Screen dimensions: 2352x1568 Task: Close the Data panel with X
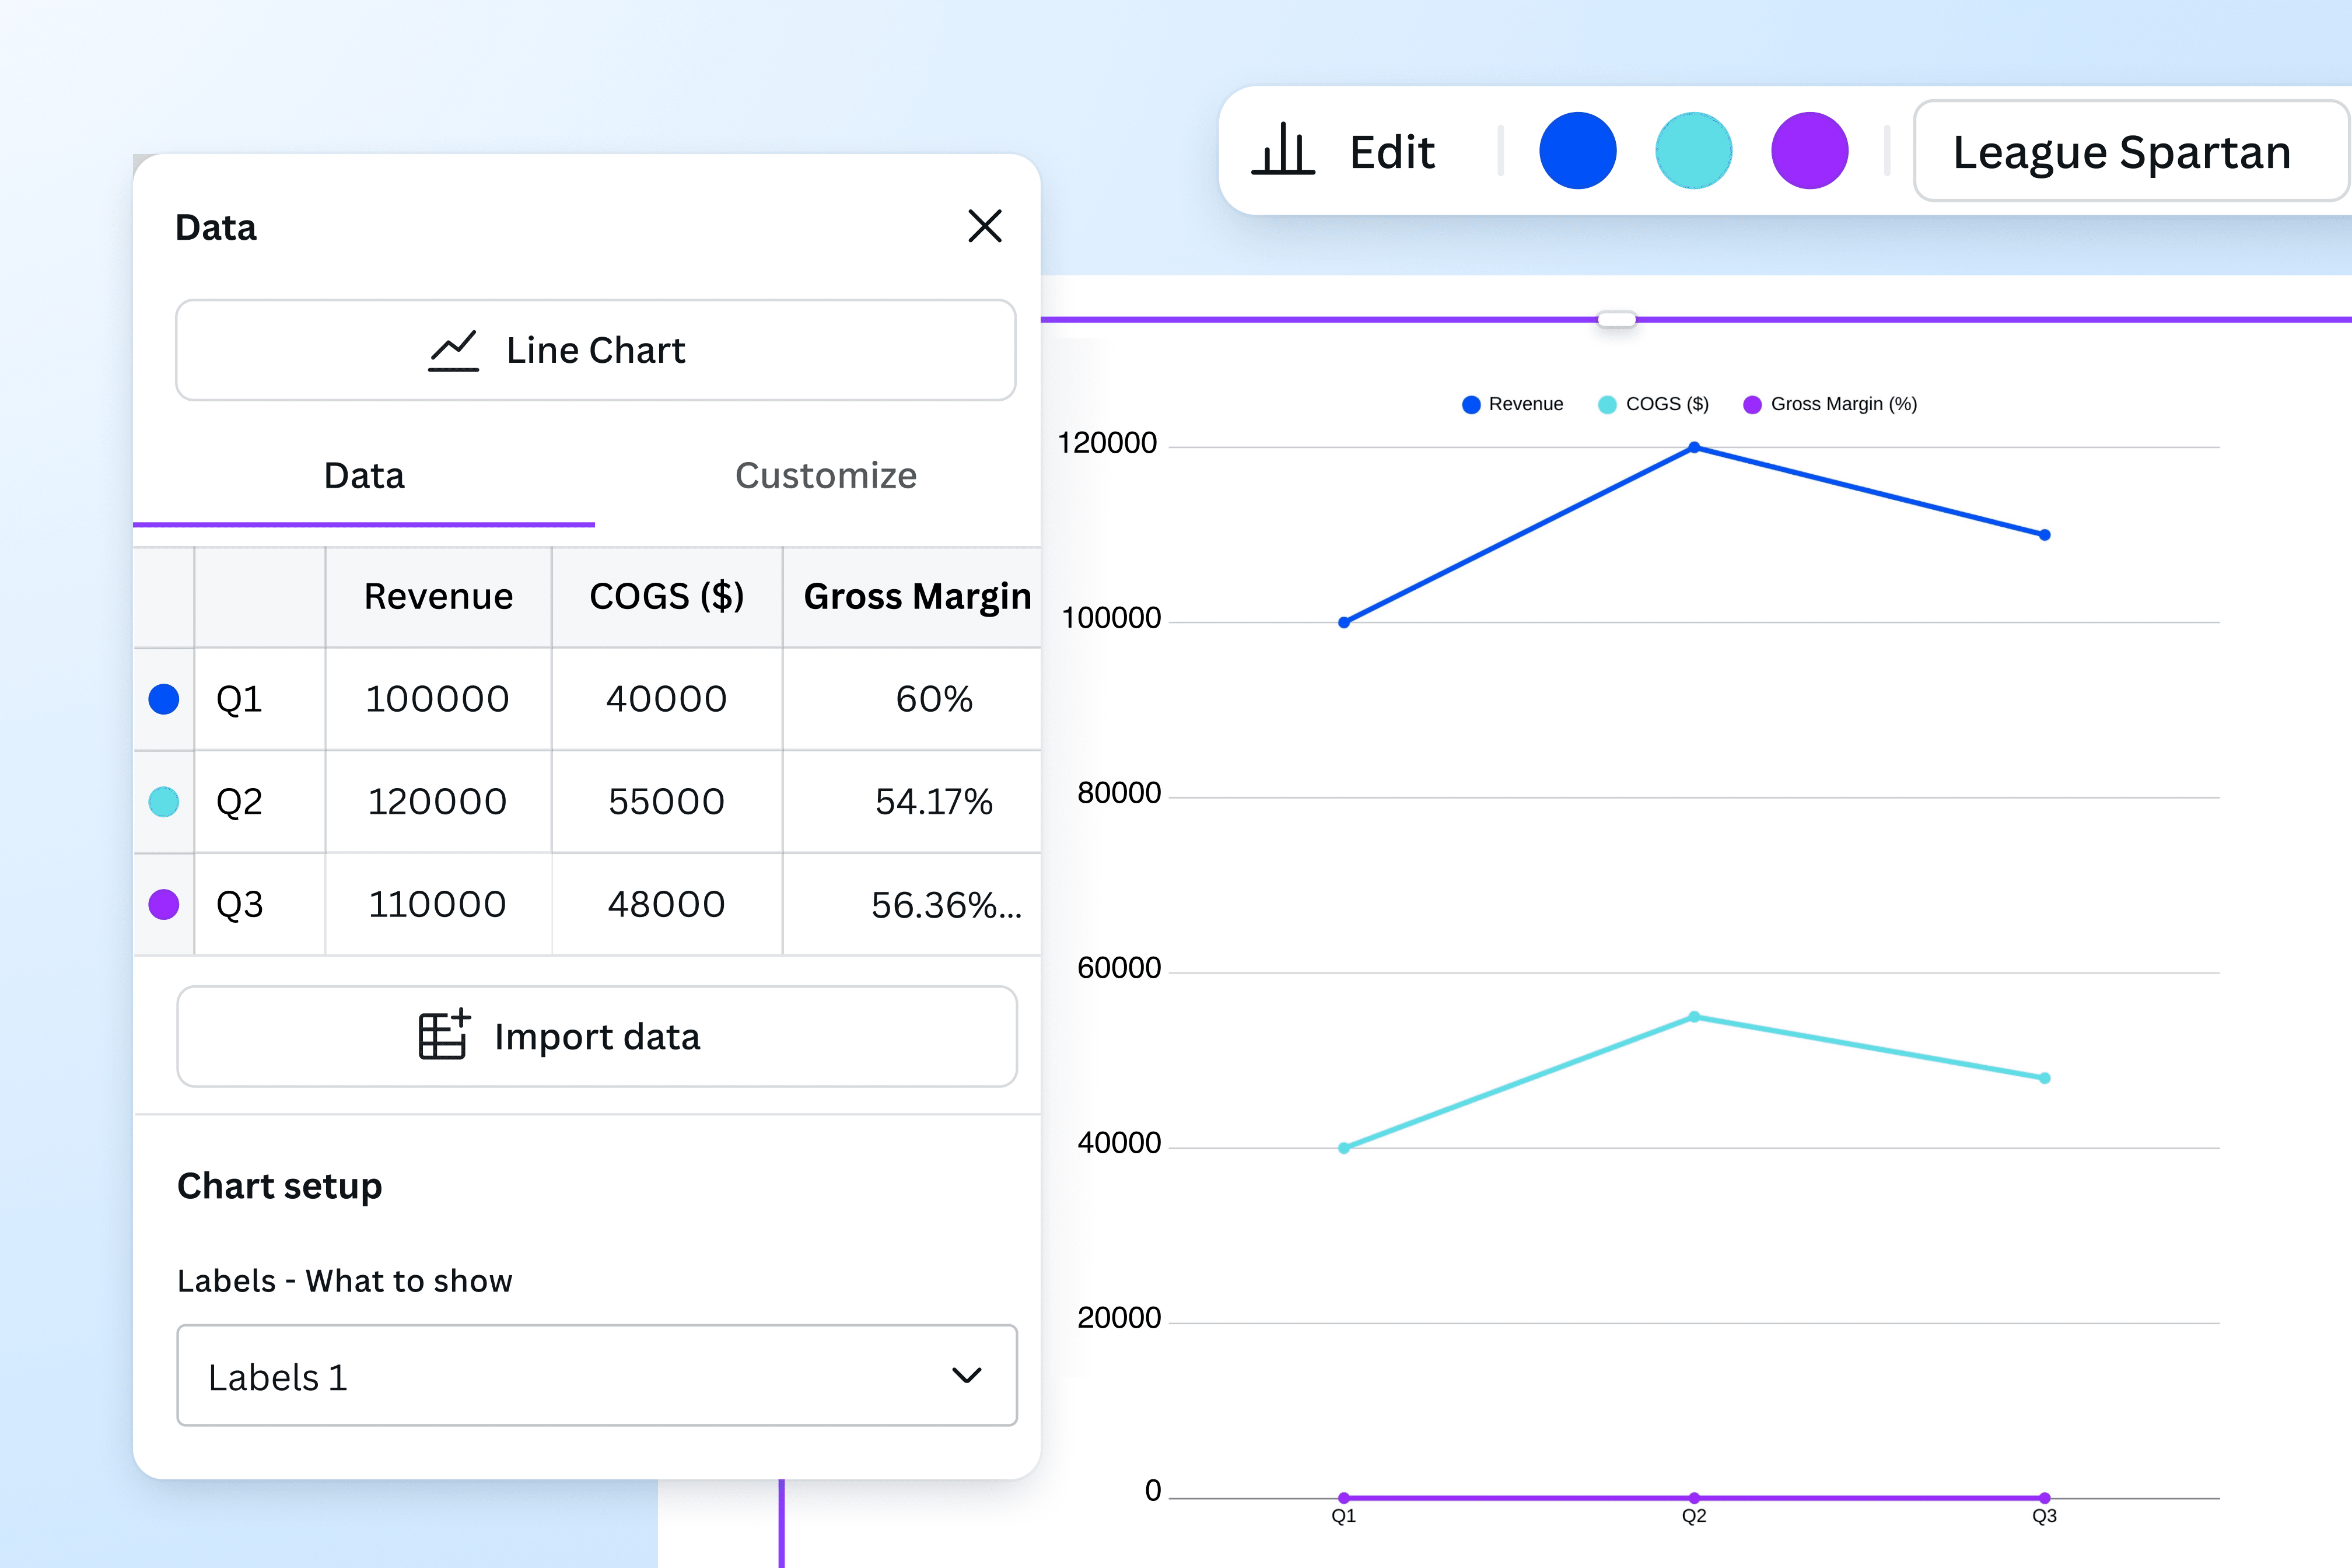tap(985, 226)
